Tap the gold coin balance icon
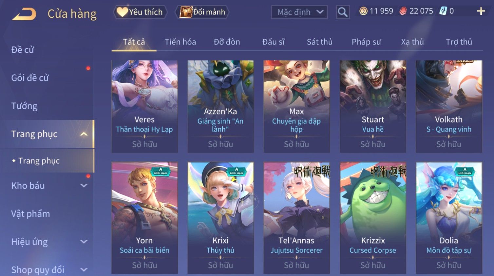 click(363, 11)
